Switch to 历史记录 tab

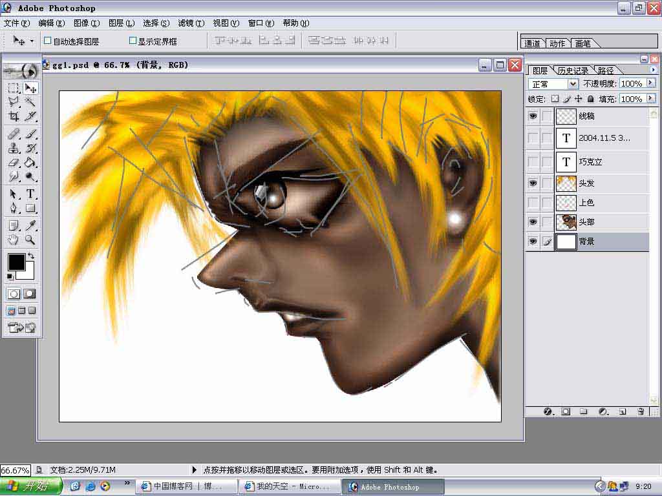tap(573, 70)
